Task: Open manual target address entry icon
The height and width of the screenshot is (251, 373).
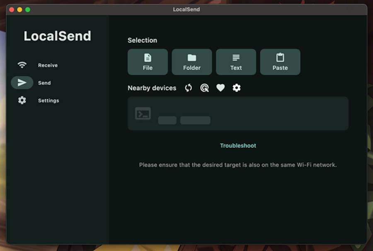Action: pyautogui.click(x=204, y=88)
